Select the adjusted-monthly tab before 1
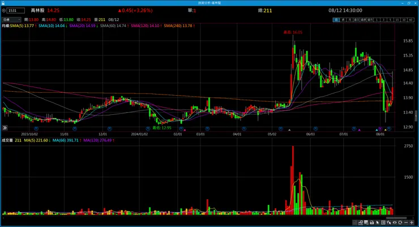The image size is (419, 227). [x=370, y=20]
